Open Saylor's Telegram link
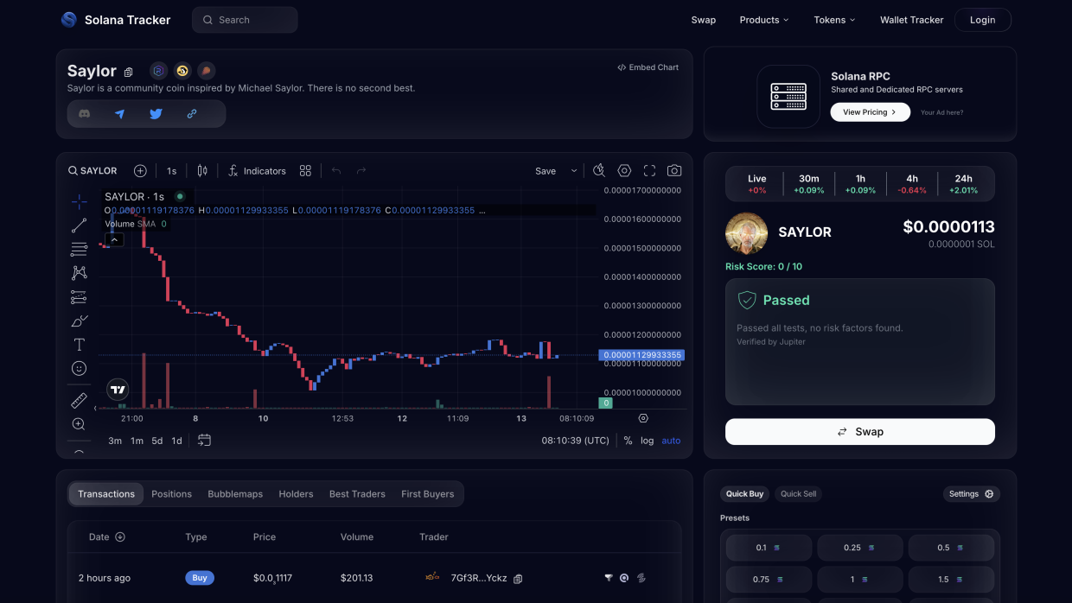Screen dimensions: 1072x603 coord(120,114)
